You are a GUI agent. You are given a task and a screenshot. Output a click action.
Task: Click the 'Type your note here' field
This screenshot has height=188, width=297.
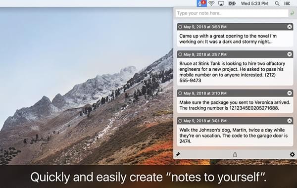click(232, 13)
